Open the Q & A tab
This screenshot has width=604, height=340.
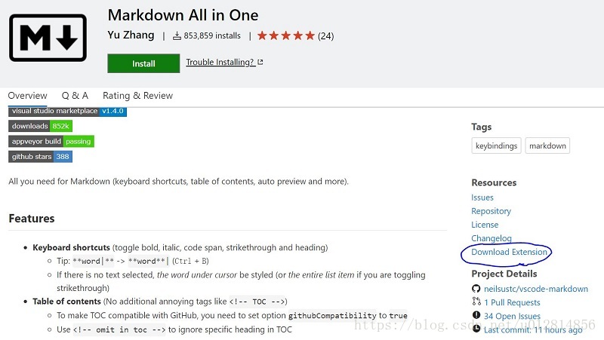[x=75, y=96]
